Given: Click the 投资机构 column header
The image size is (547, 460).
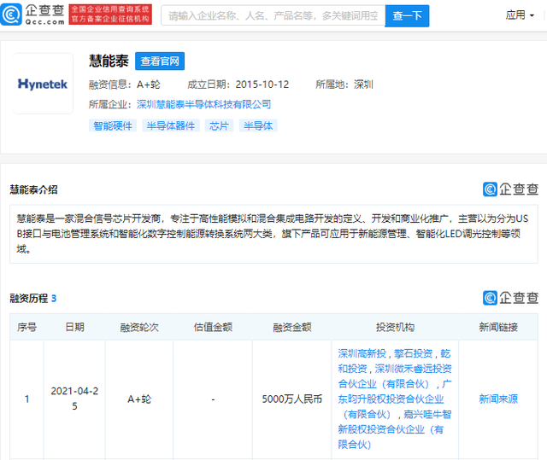Looking at the screenshot, I should (x=395, y=327).
